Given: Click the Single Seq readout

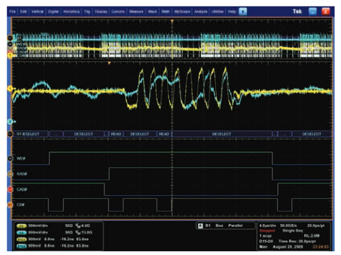Looking at the screenshot, I should coord(293,231).
